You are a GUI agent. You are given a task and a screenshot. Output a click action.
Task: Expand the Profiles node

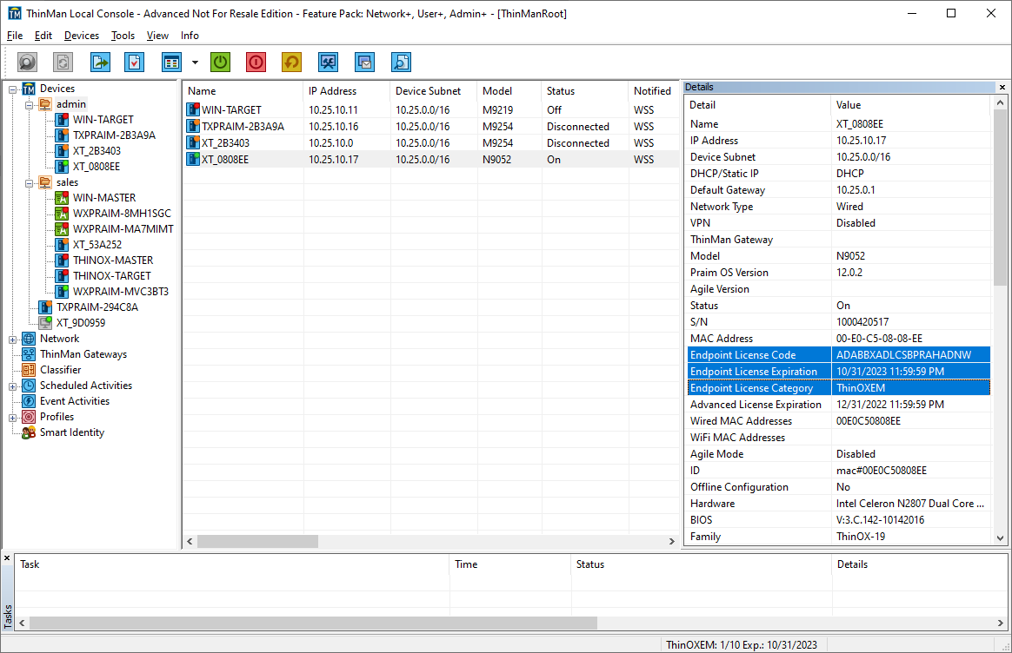point(12,418)
